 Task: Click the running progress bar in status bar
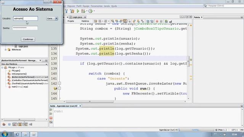pyautogui.click(x=197, y=130)
